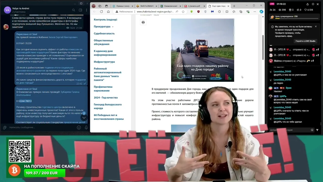Click the browser address bar URL

(x=155, y=12)
